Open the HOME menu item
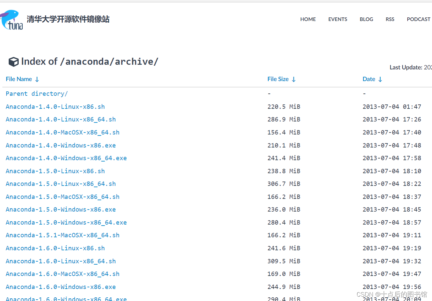The image size is (432, 301). point(308,19)
